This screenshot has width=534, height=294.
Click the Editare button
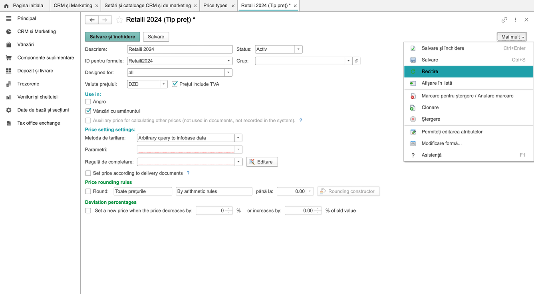click(x=262, y=162)
